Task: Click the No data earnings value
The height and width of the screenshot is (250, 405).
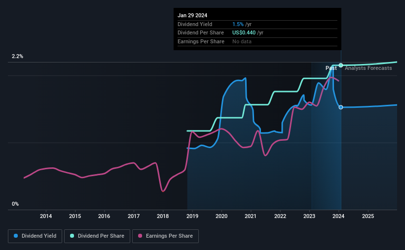Action: (242, 41)
